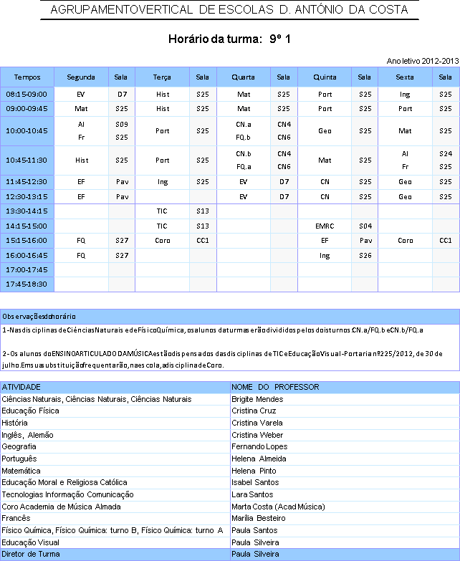Click the 'EMRC' class on Quinta
460x561 pixels.
pos(325,226)
